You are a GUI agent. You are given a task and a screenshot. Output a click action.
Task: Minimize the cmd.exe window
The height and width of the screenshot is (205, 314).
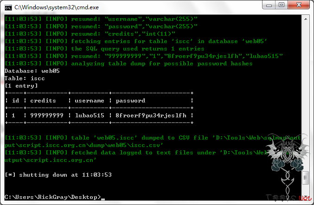click(269, 5)
